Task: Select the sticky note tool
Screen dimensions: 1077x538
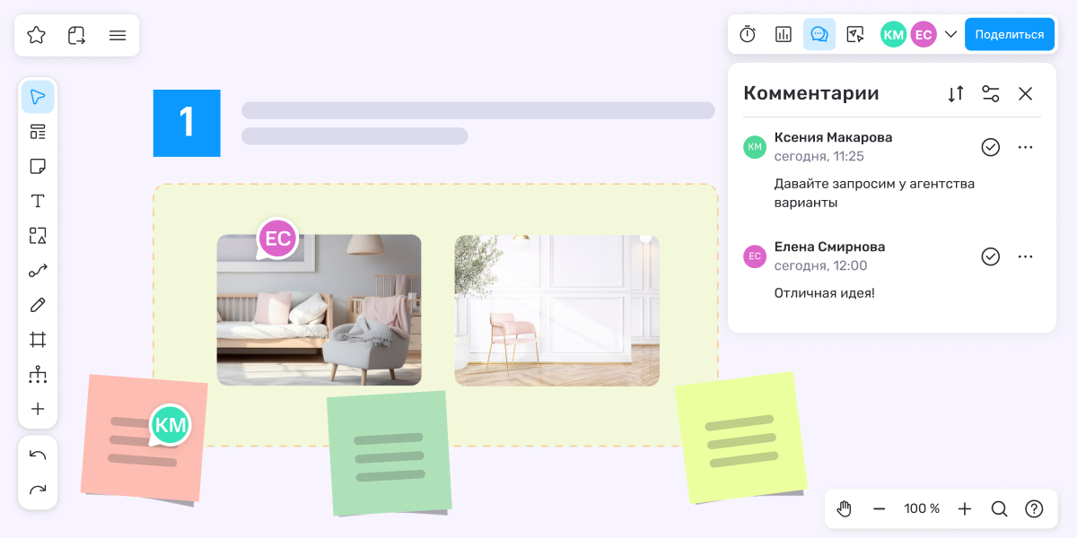Action: pyautogui.click(x=38, y=167)
